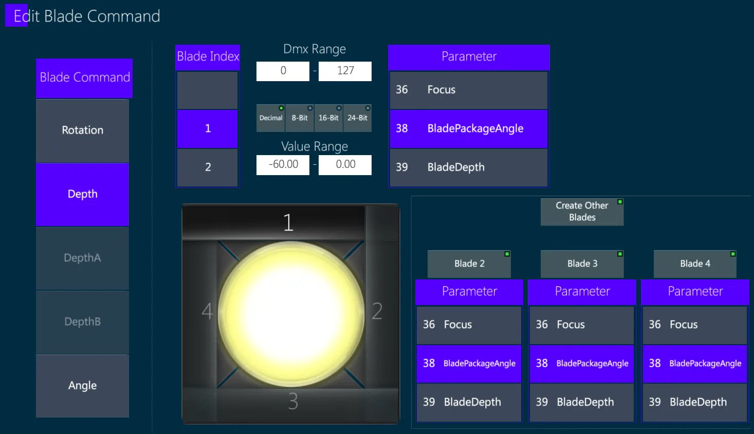This screenshot has width=754, height=434.
Task: Pick 36 Focus under Blade 2
Action: 469,325
